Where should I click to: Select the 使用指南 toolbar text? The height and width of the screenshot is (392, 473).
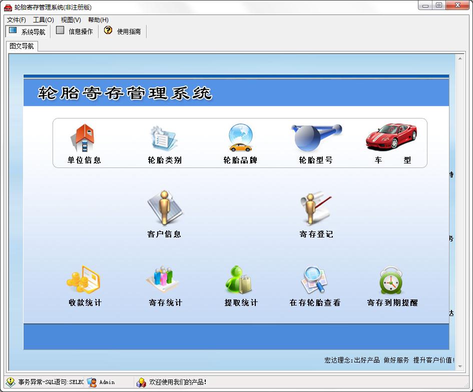pos(129,31)
